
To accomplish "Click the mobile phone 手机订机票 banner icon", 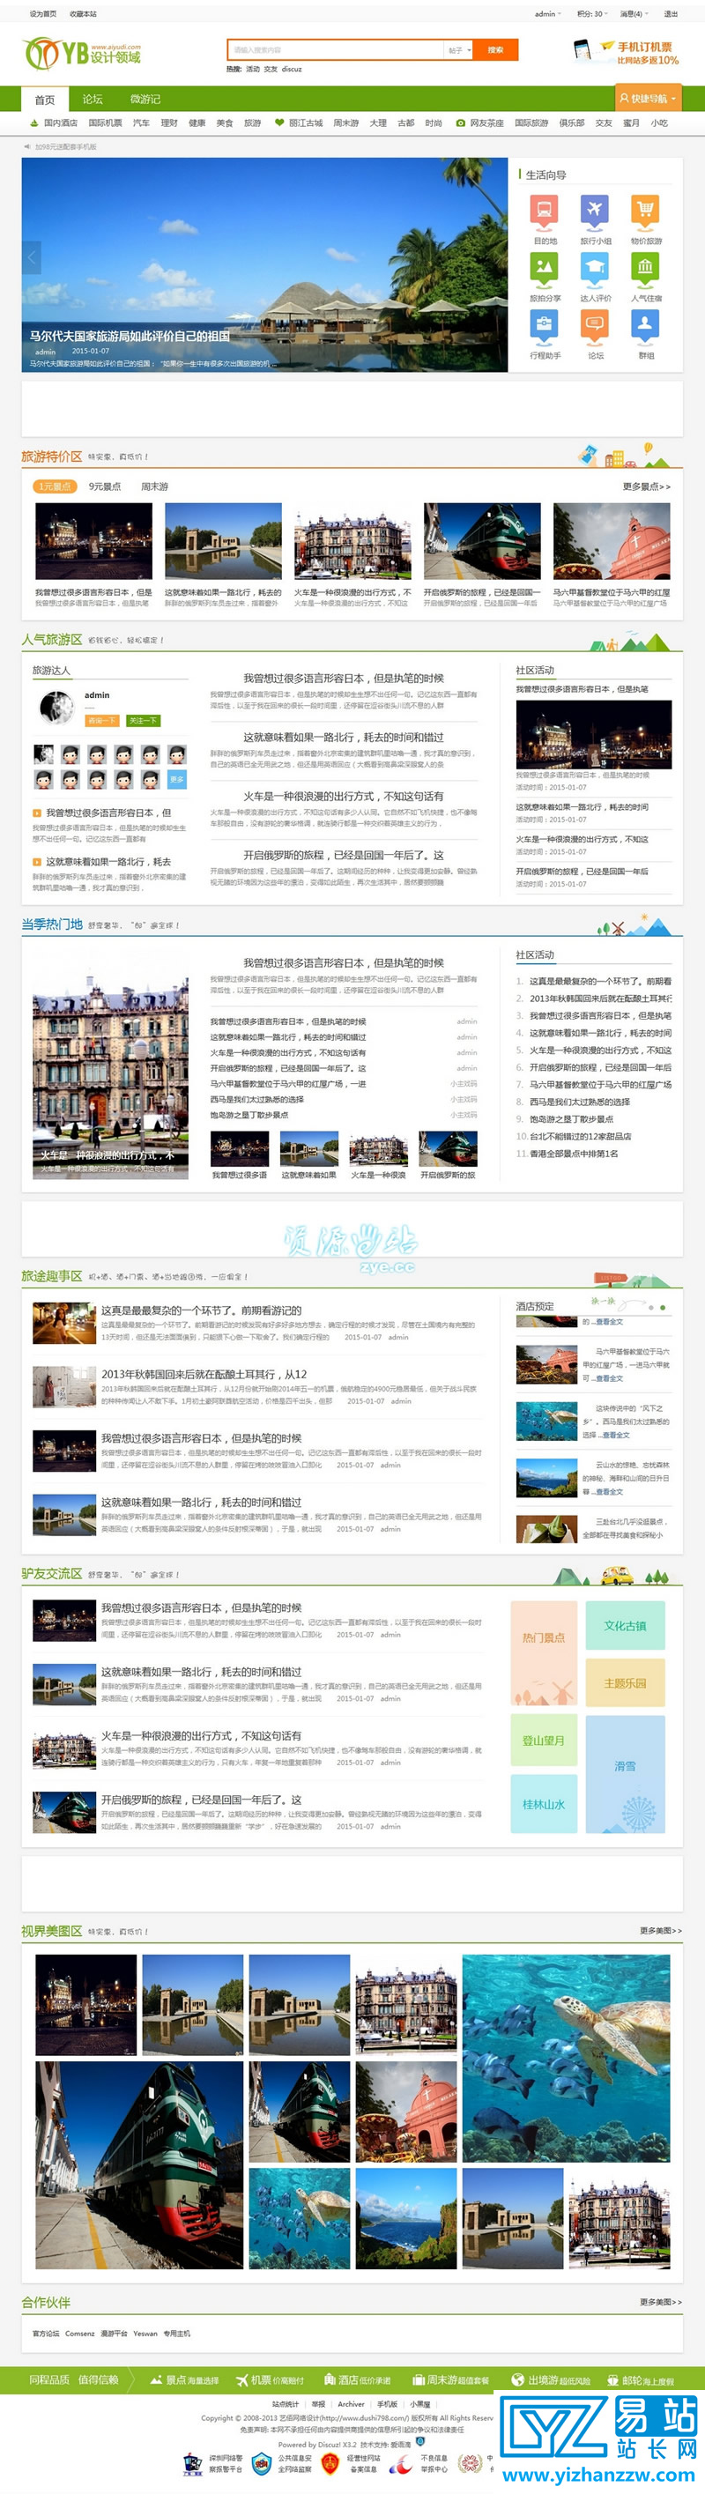I will 581,50.
